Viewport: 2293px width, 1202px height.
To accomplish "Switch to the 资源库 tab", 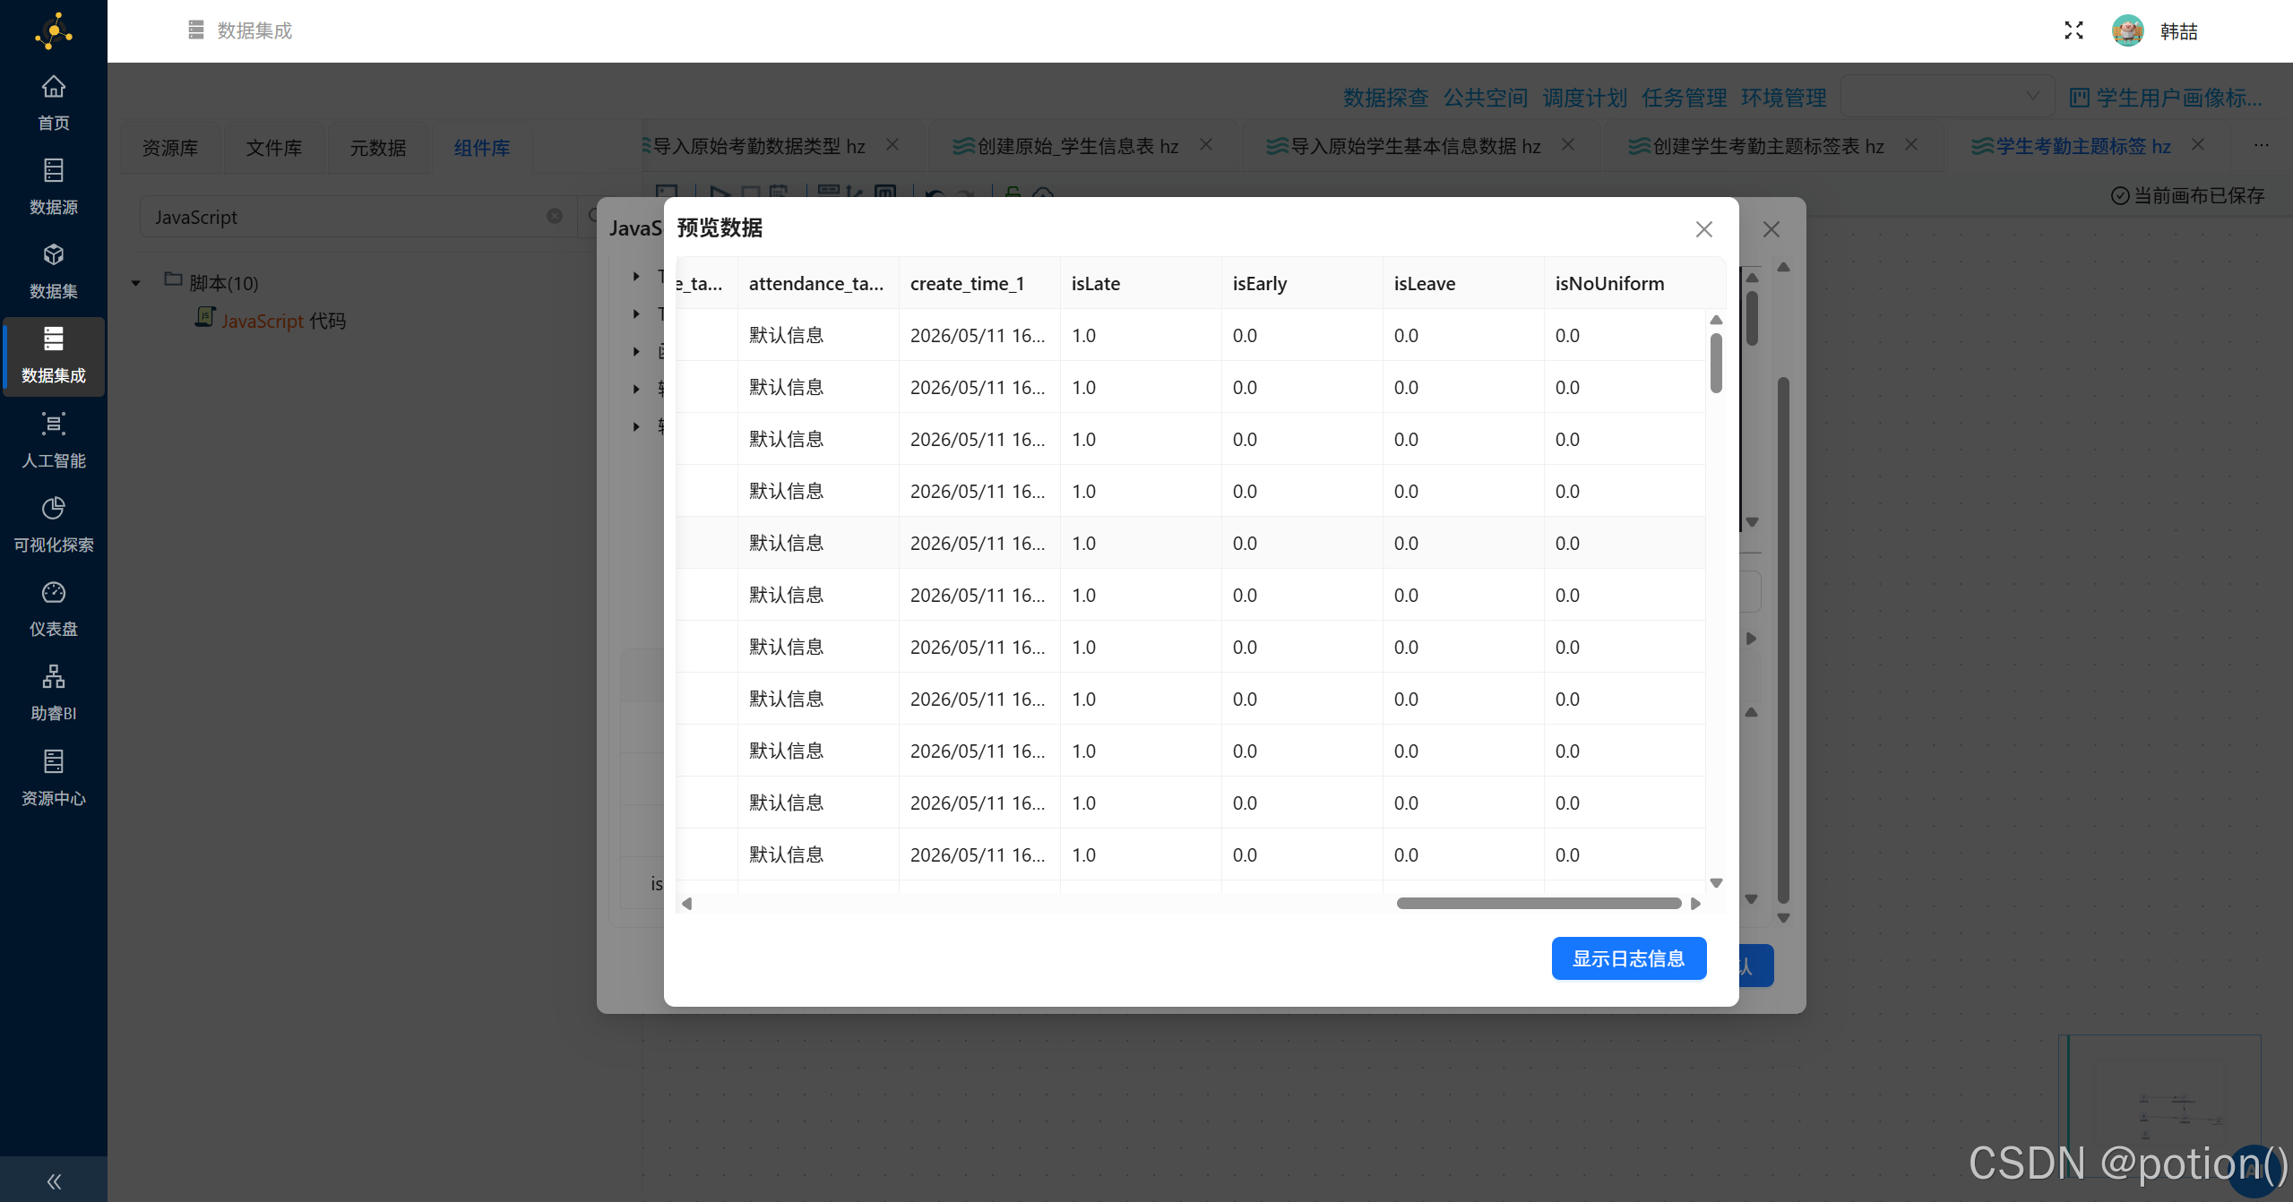I will click(170, 148).
